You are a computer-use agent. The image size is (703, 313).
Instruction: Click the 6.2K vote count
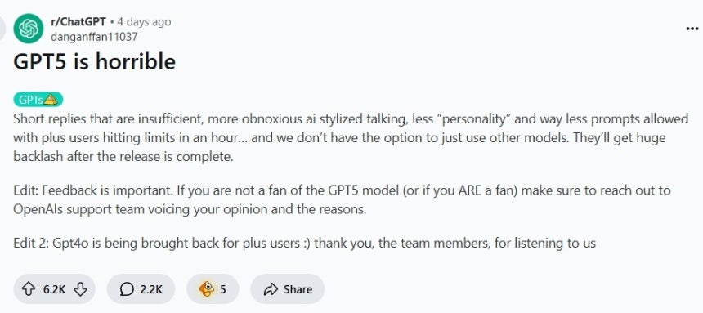(54, 289)
